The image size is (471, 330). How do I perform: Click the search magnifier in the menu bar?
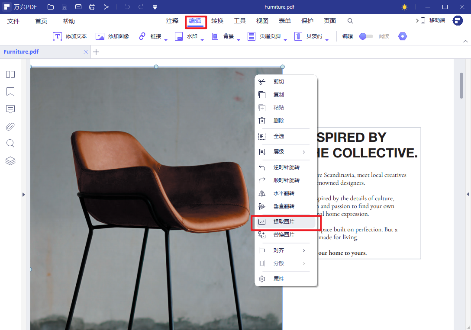tap(350, 21)
